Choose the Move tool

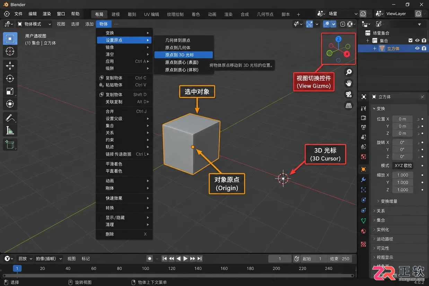(10, 66)
